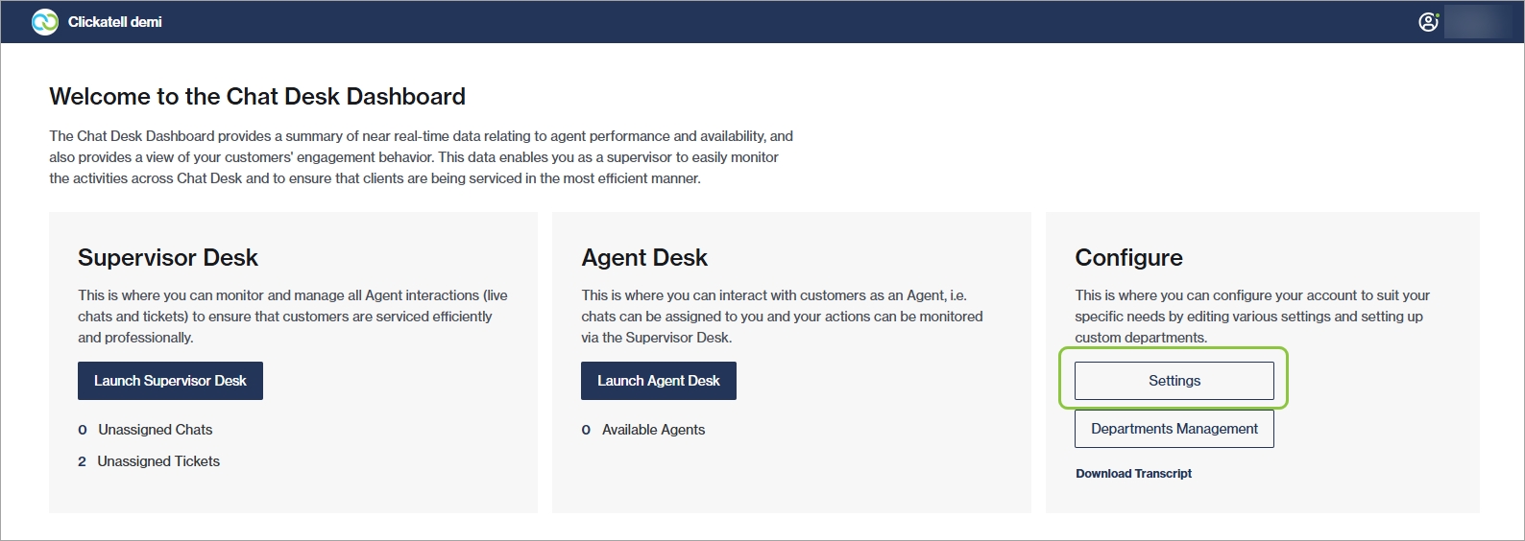Click the "Clickatell demi" brand name
This screenshot has height=541, width=1525.
click(x=114, y=22)
